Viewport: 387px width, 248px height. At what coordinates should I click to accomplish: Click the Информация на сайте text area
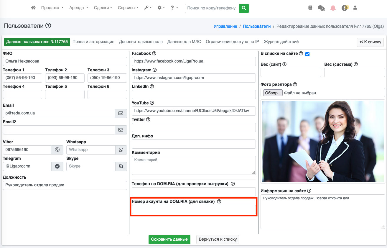[323, 212]
